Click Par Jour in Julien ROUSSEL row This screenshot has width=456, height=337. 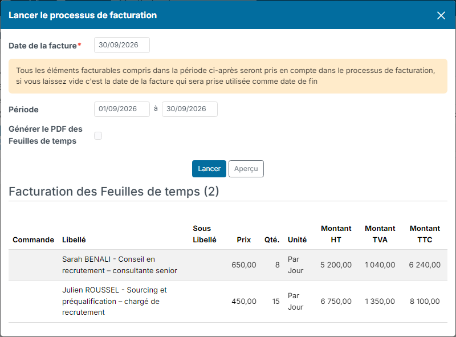[x=295, y=301]
